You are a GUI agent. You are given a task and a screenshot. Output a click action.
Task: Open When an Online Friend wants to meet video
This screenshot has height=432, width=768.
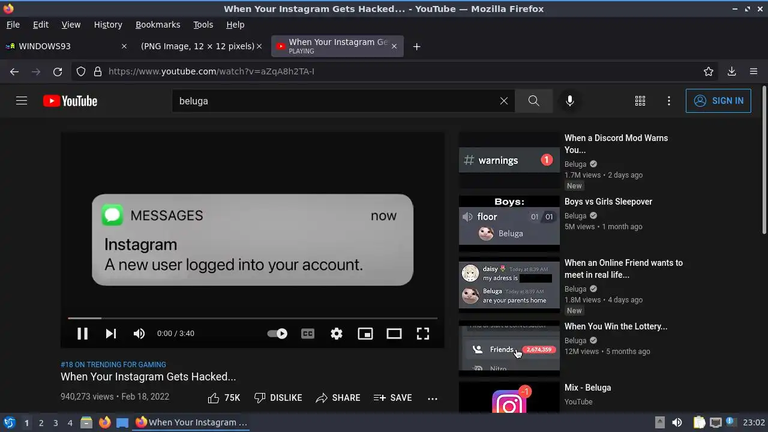[x=623, y=269]
